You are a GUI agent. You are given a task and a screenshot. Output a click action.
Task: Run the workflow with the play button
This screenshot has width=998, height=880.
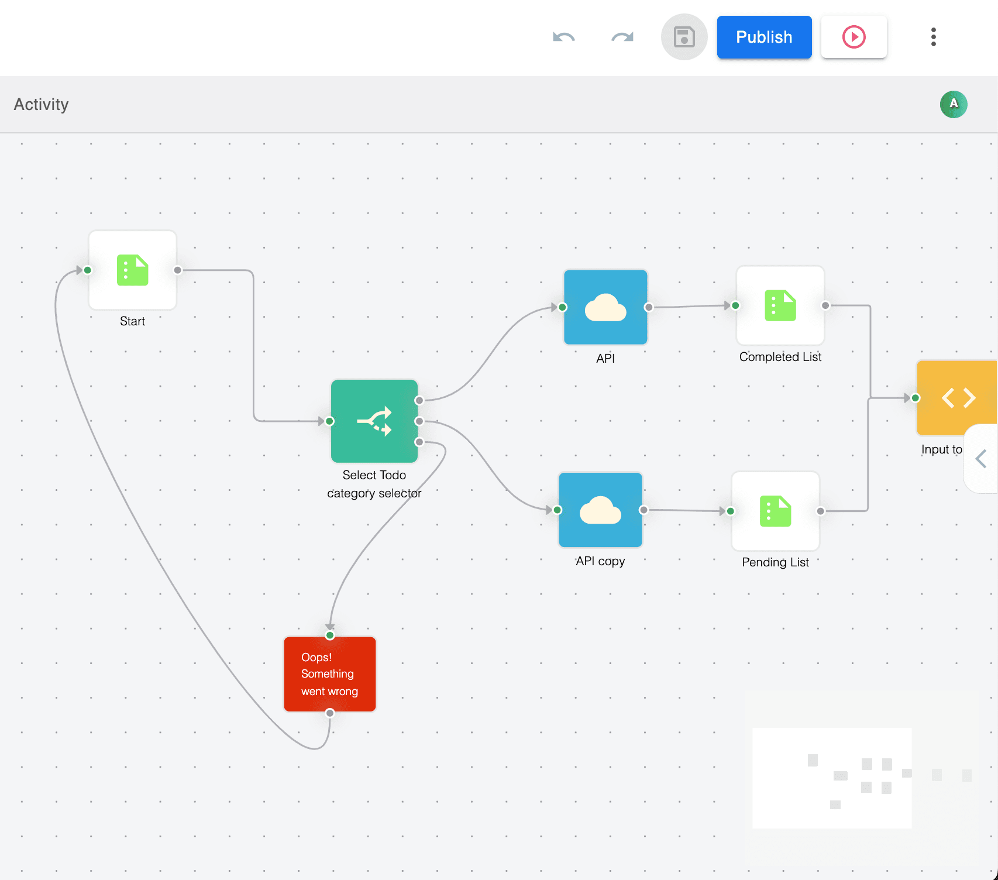tap(854, 37)
